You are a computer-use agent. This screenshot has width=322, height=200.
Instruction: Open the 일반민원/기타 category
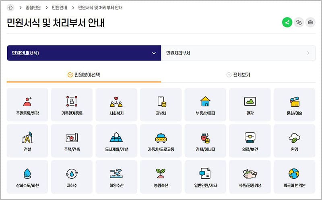click(205, 177)
